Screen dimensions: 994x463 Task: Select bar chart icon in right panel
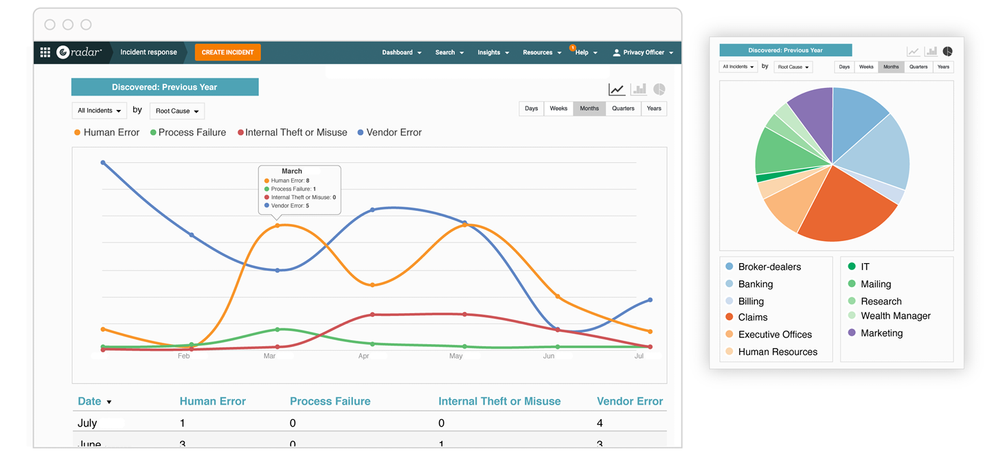pyautogui.click(x=931, y=52)
